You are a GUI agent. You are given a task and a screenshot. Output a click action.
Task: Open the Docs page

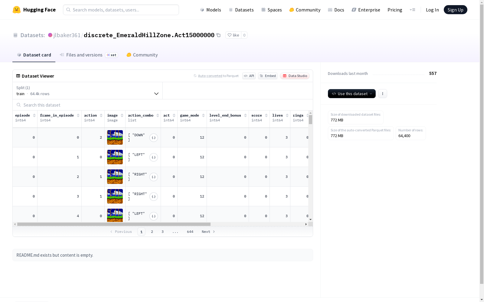[336, 10]
